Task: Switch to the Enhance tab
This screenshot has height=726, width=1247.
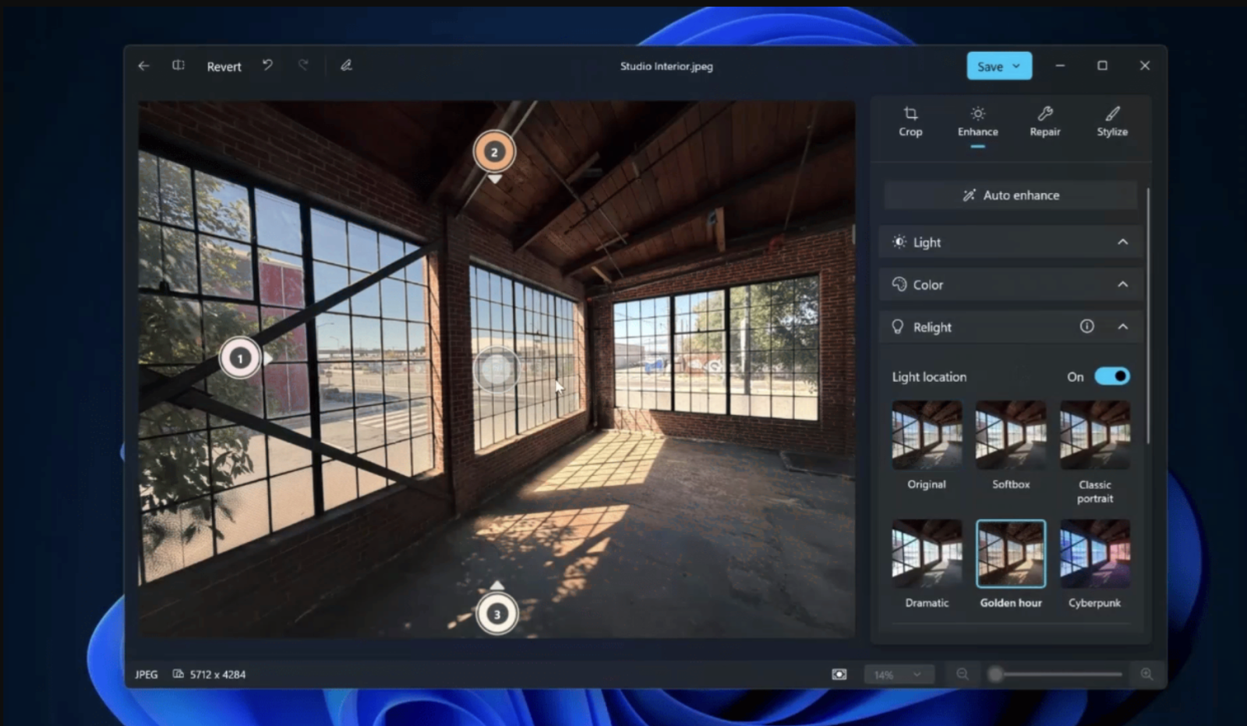Action: pyautogui.click(x=977, y=122)
